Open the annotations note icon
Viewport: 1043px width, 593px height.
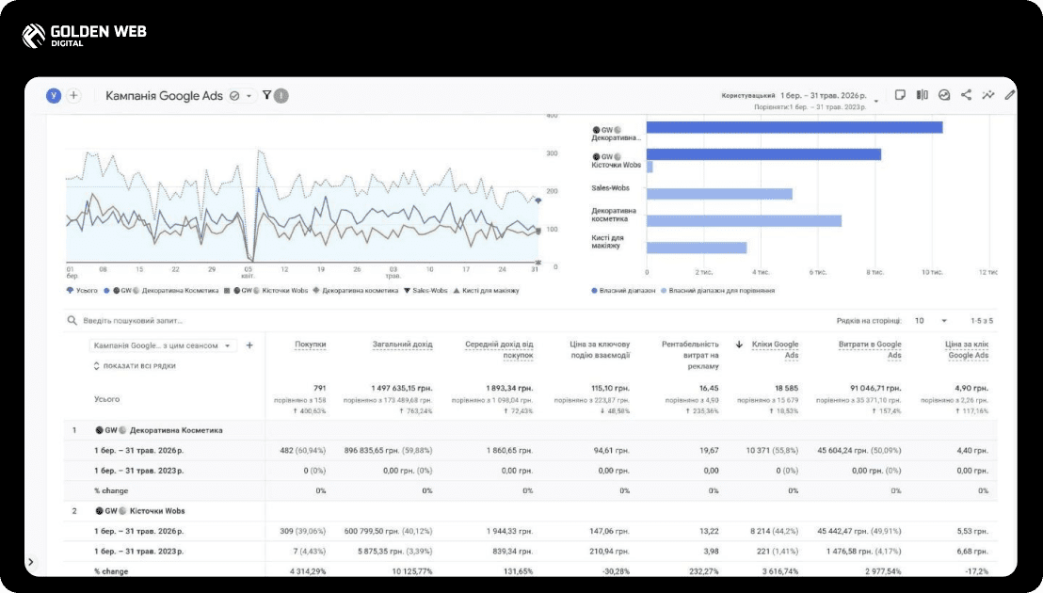point(900,95)
